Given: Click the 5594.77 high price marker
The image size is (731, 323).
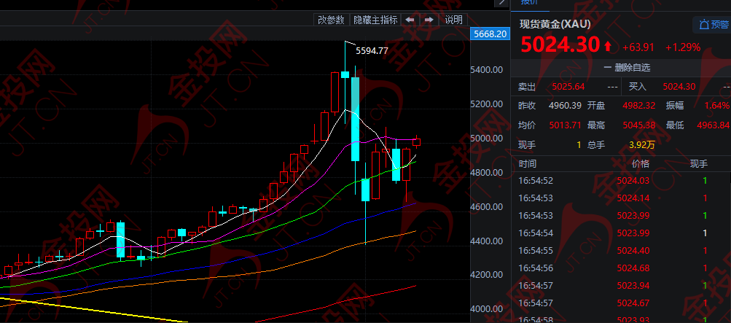Looking at the screenshot, I should [x=372, y=50].
